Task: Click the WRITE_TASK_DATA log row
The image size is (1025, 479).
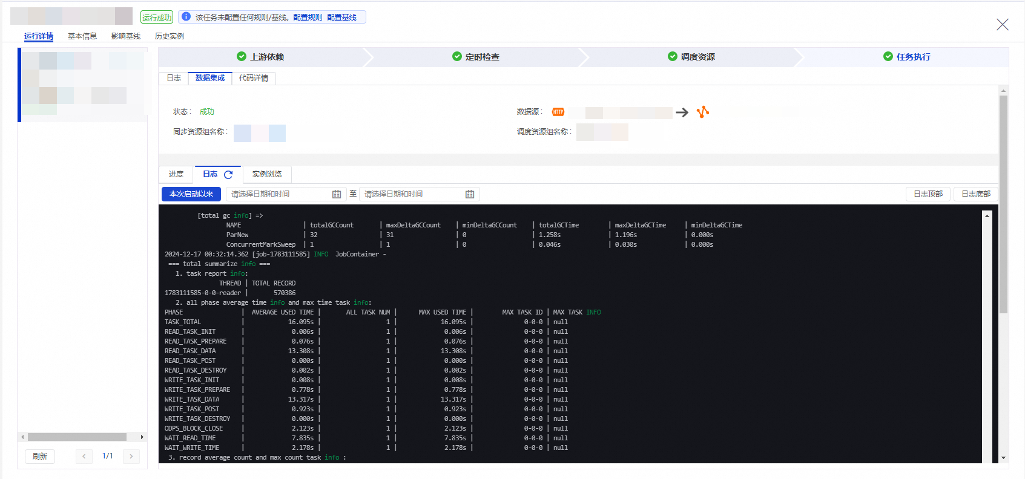Action: pyautogui.click(x=366, y=399)
